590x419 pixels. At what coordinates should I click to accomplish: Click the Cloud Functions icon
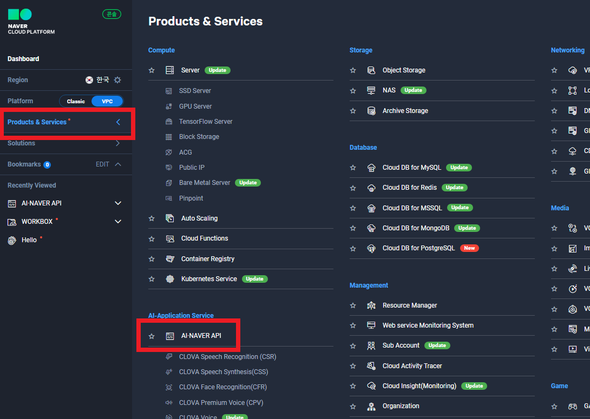point(170,238)
